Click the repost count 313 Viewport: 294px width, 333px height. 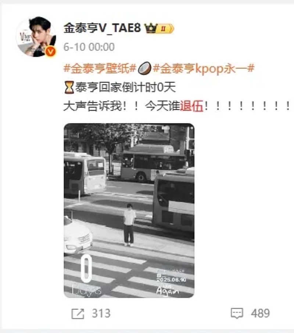pos(101,313)
